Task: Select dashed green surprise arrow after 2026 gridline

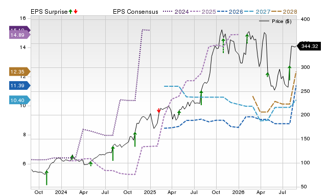Action: point(247,39)
